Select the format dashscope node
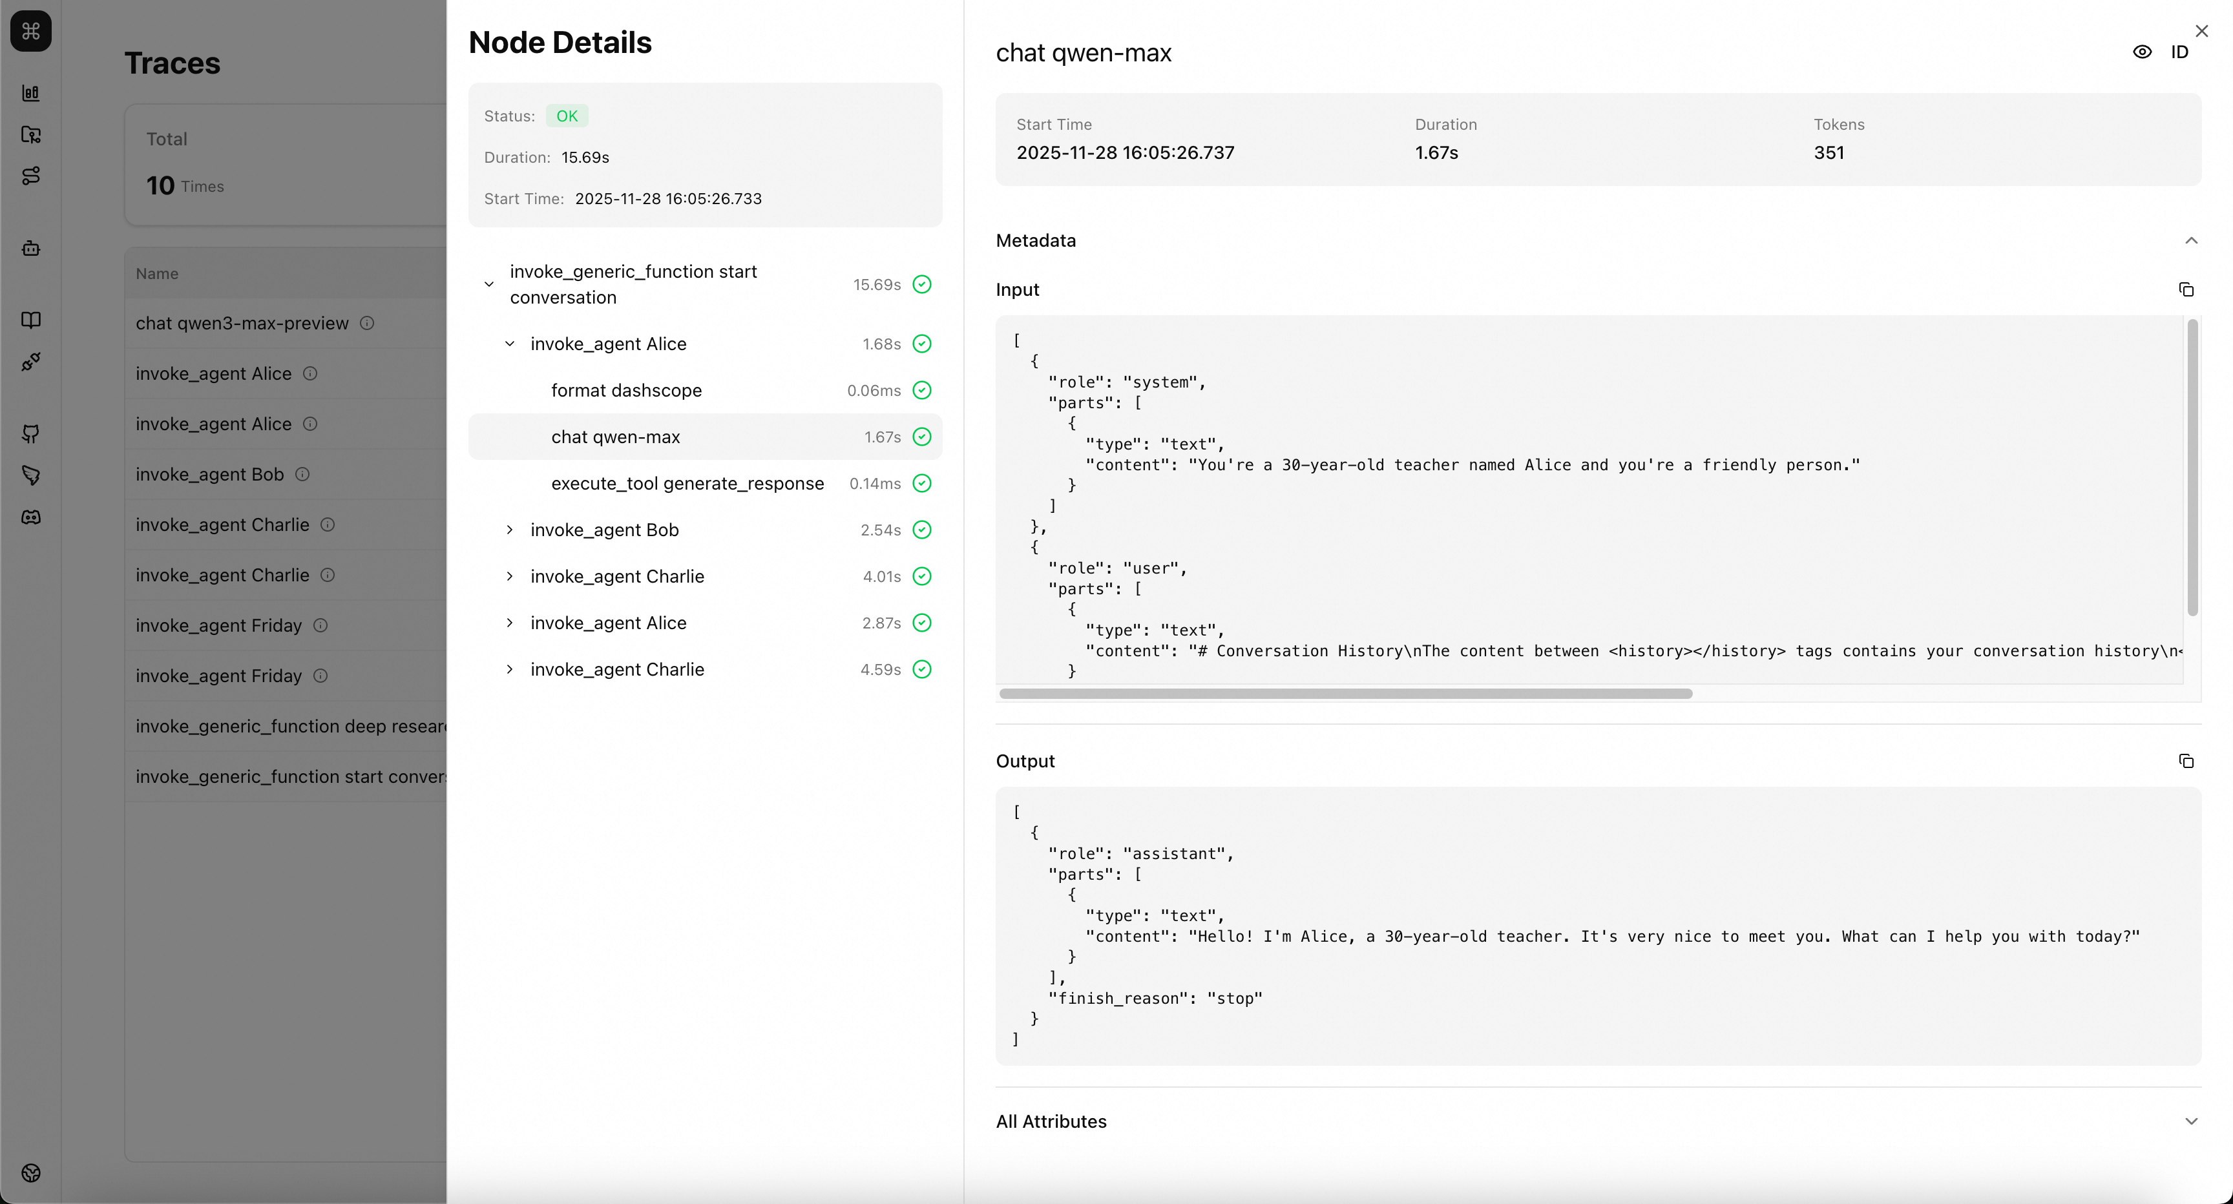 [x=626, y=391]
